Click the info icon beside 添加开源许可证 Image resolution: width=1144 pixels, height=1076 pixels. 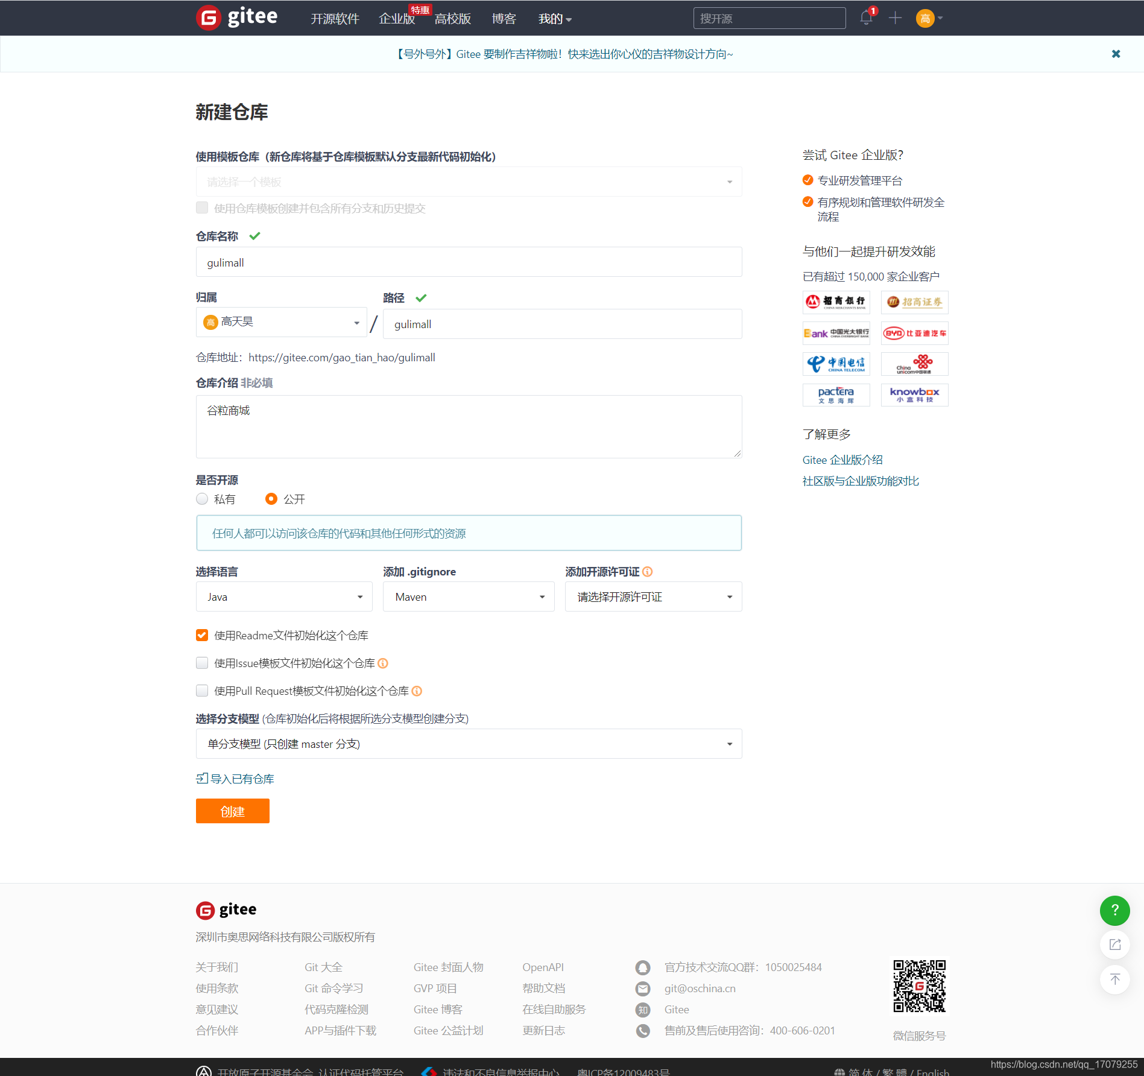click(648, 571)
